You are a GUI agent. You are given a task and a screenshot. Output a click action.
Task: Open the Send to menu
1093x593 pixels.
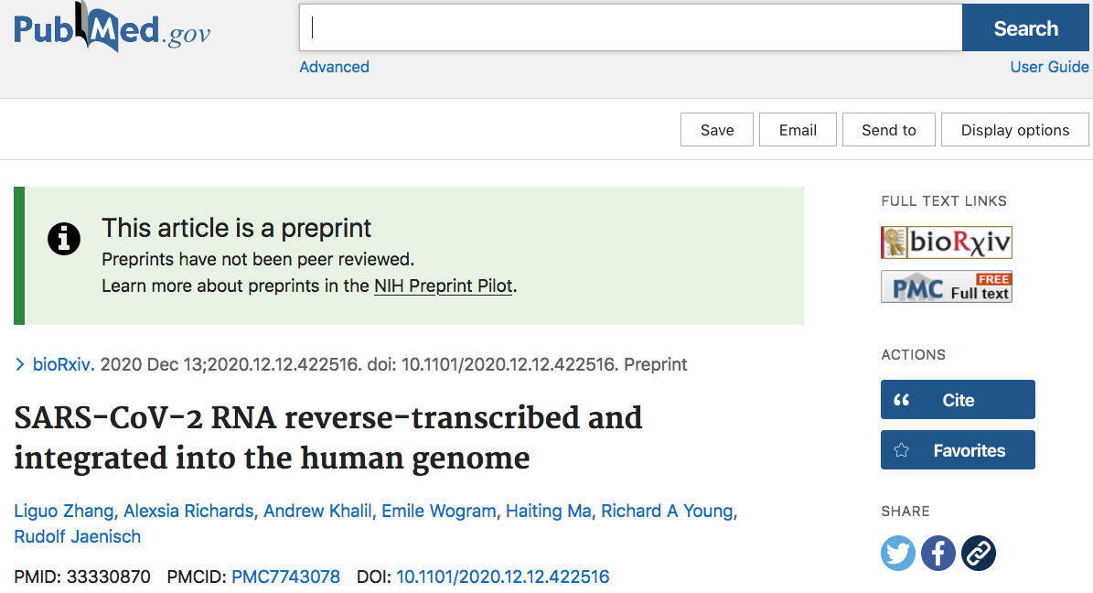click(x=888, y=130)
